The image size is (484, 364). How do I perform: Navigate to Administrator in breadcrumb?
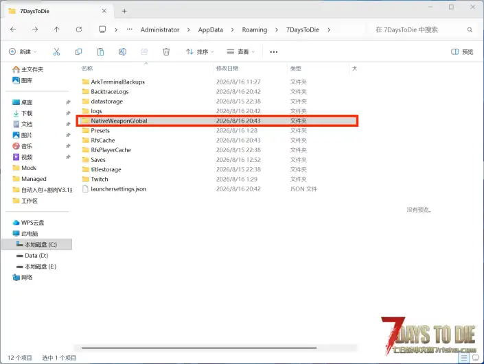pyautogui.click(x=160, y=30)
